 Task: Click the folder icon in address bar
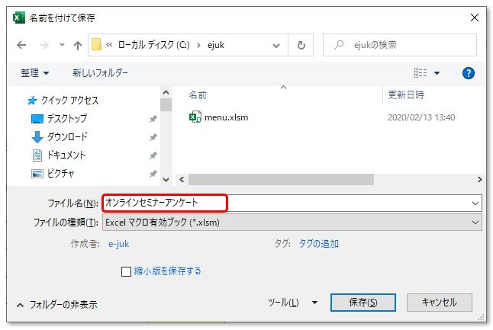coord(96,45)
